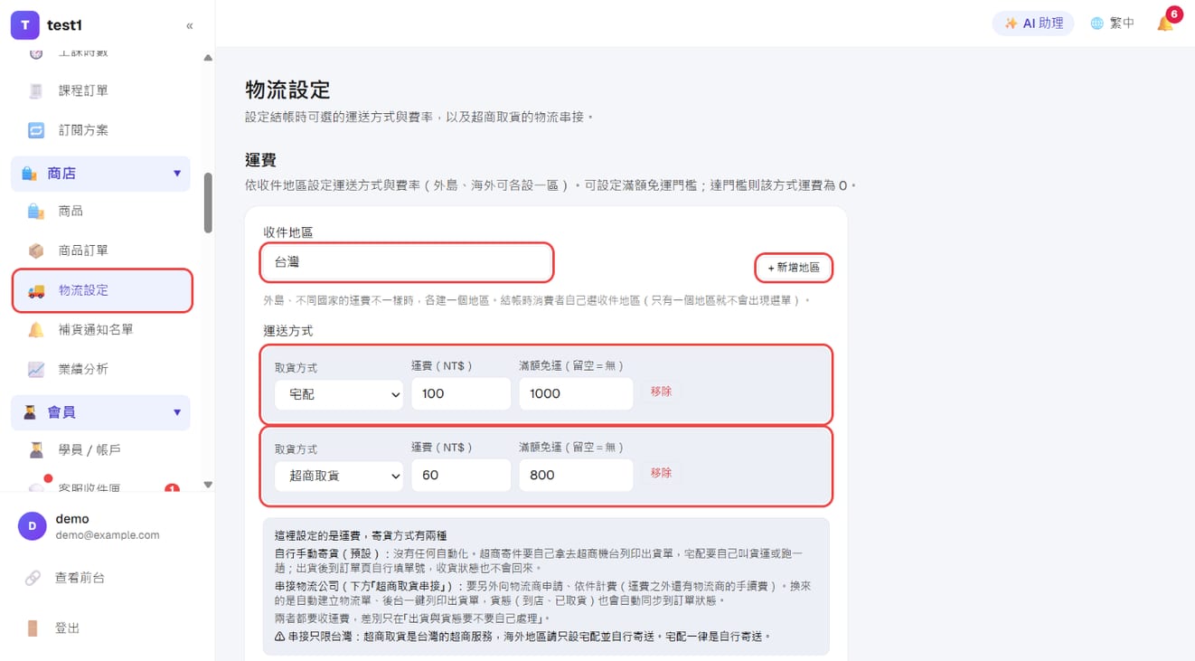The height and width of the screenshot is (661, 1195).
Task: Click the 運費 field showing 100
Action: pyautogui.click(x=461, y=394)
